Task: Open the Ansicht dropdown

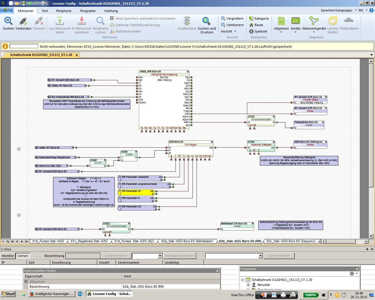Action: point(228,31)
